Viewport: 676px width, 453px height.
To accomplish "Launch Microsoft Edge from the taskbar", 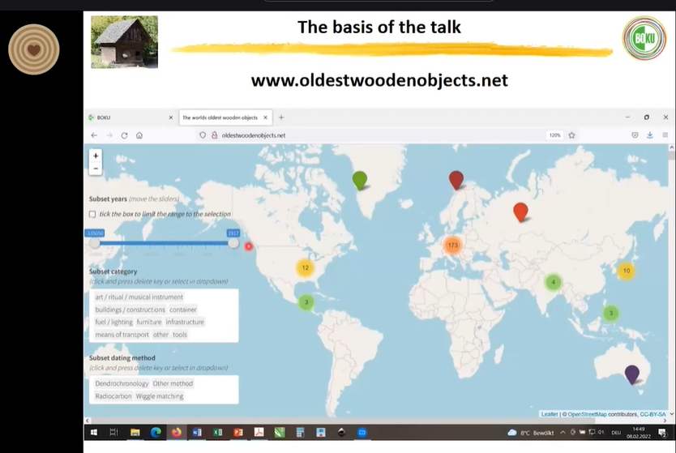I will coord(156,432).
